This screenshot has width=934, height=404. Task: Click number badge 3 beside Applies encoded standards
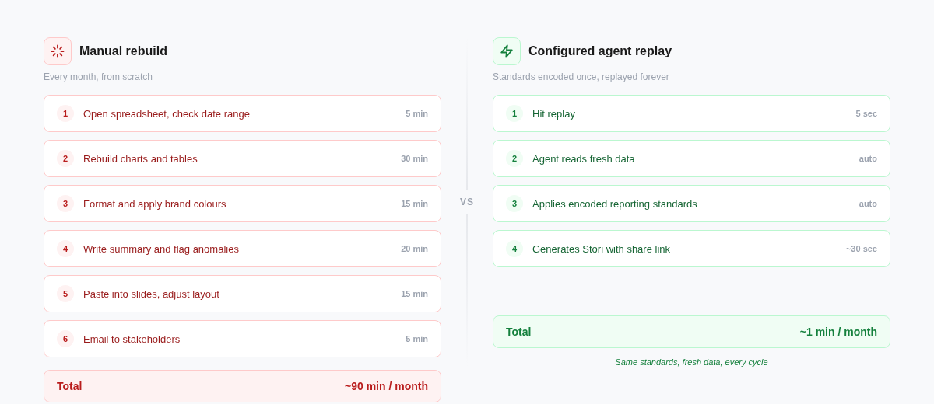[514, 204]
